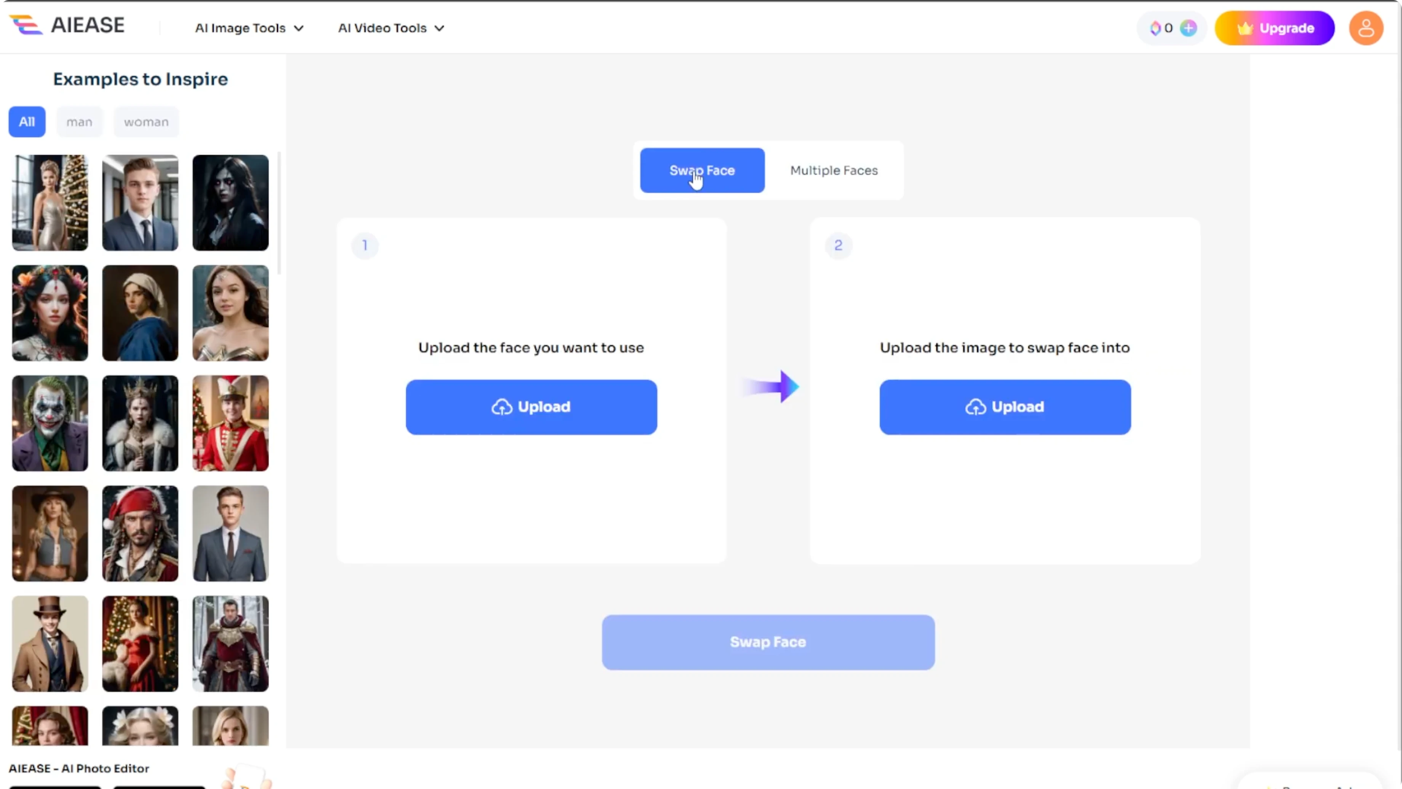
Task: Click the 'Examples to Inspire' heading
Action: (x=141, y=80)
